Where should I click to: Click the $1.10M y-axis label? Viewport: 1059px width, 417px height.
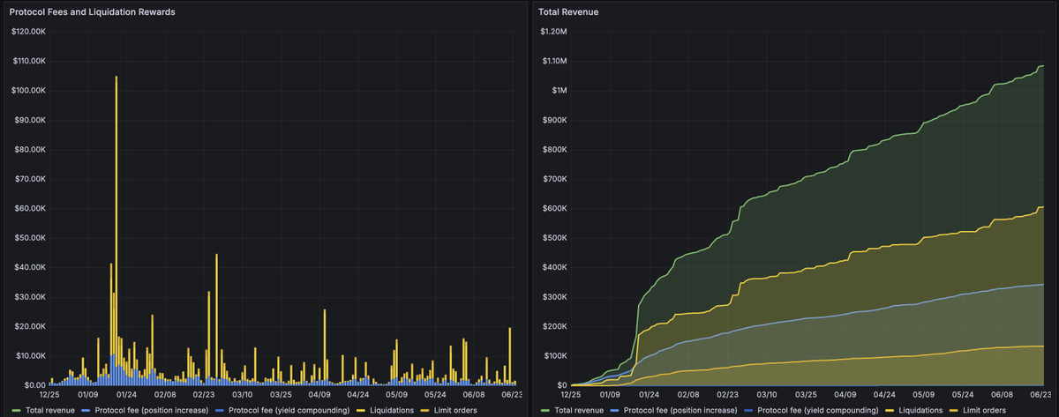pyautogui.click(x=554, y=61)
